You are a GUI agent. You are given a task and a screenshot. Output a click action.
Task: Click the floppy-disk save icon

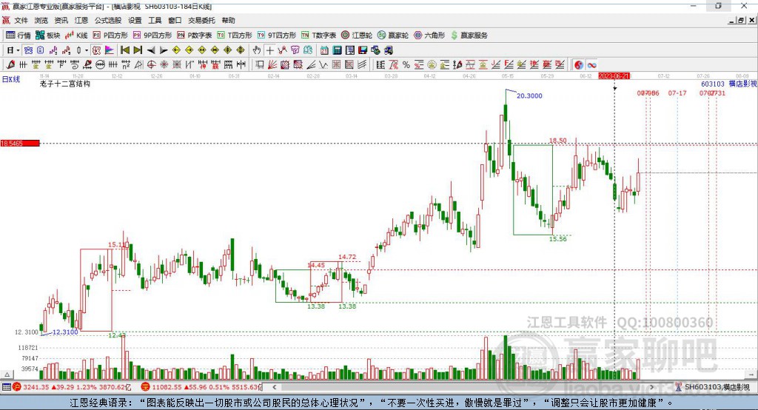point(363,50)
